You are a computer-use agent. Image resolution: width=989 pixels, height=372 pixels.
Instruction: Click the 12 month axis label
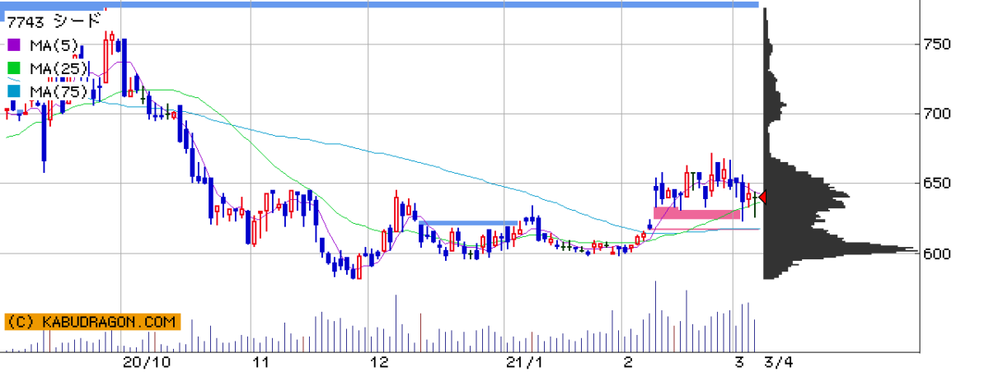click(379, 363)
